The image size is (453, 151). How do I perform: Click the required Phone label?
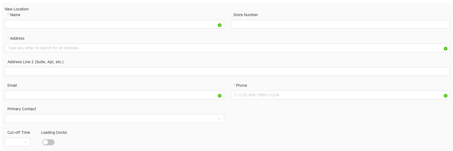tap(241, 85)
